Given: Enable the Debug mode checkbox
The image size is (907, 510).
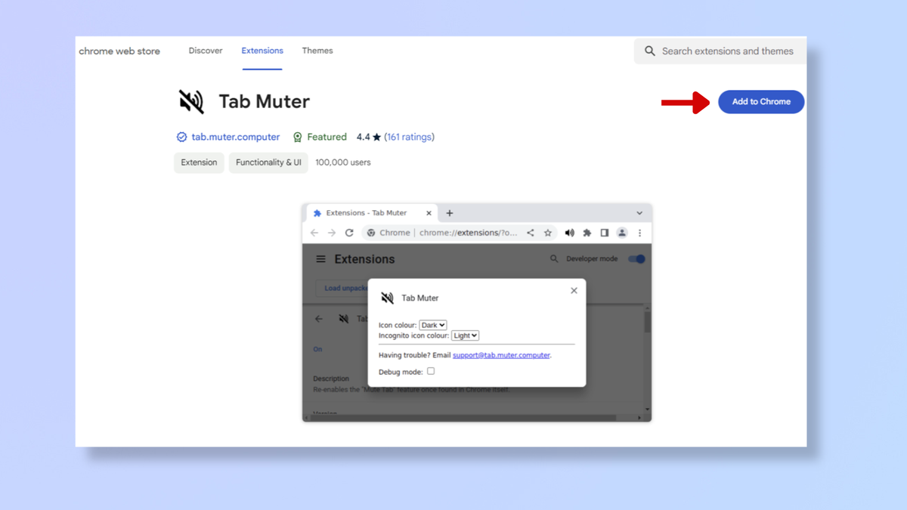Looking at the screenshot, I should 430,370.
